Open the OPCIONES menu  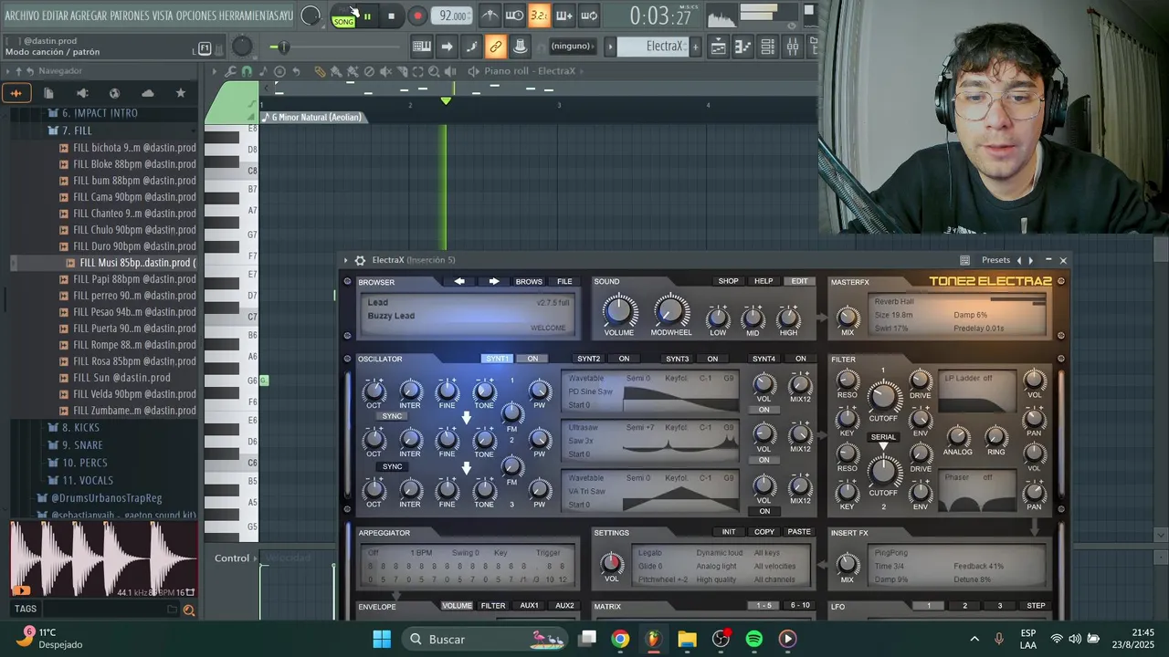point(195,16)
